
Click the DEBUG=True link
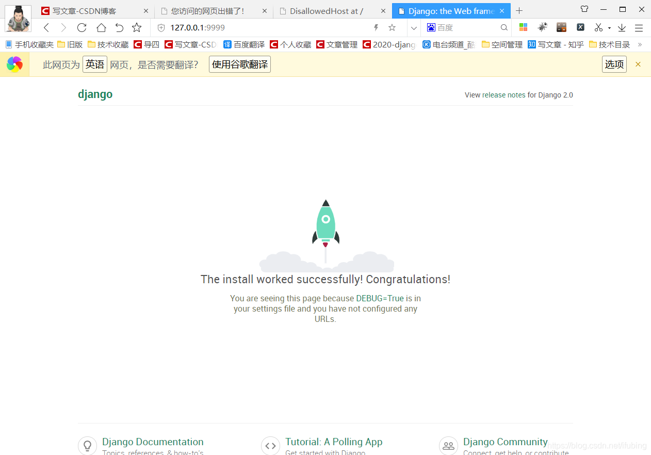point(380,298)
